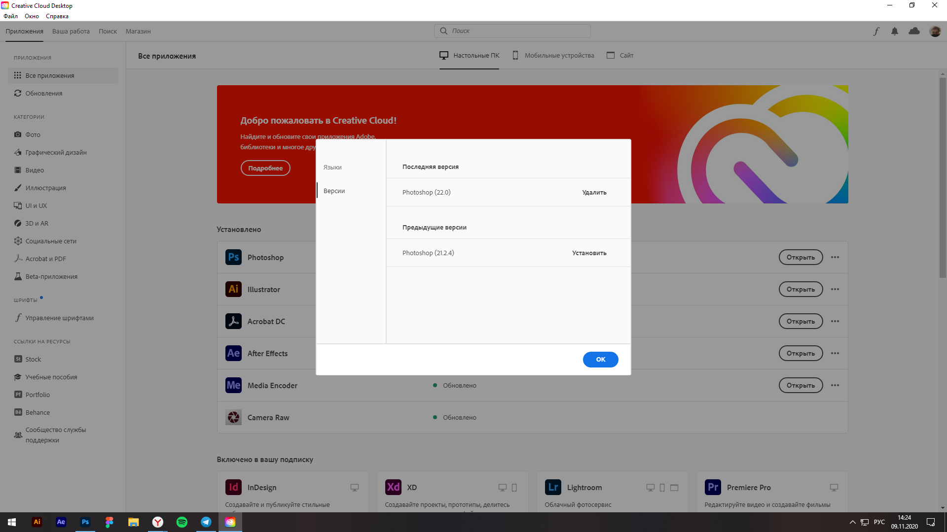Open the user profile avatar

pos(935,31)
